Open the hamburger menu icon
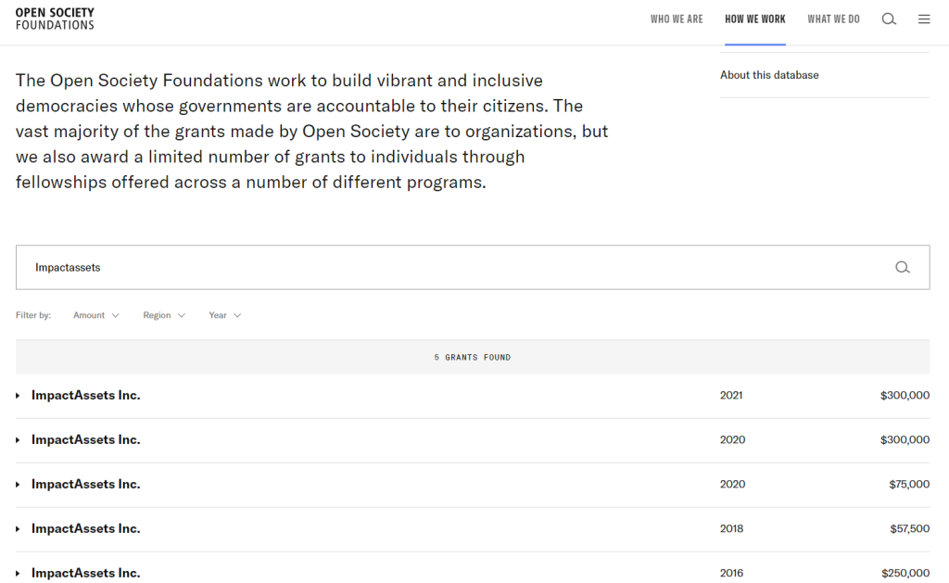The image size is (949, 583). click(924, 19)
